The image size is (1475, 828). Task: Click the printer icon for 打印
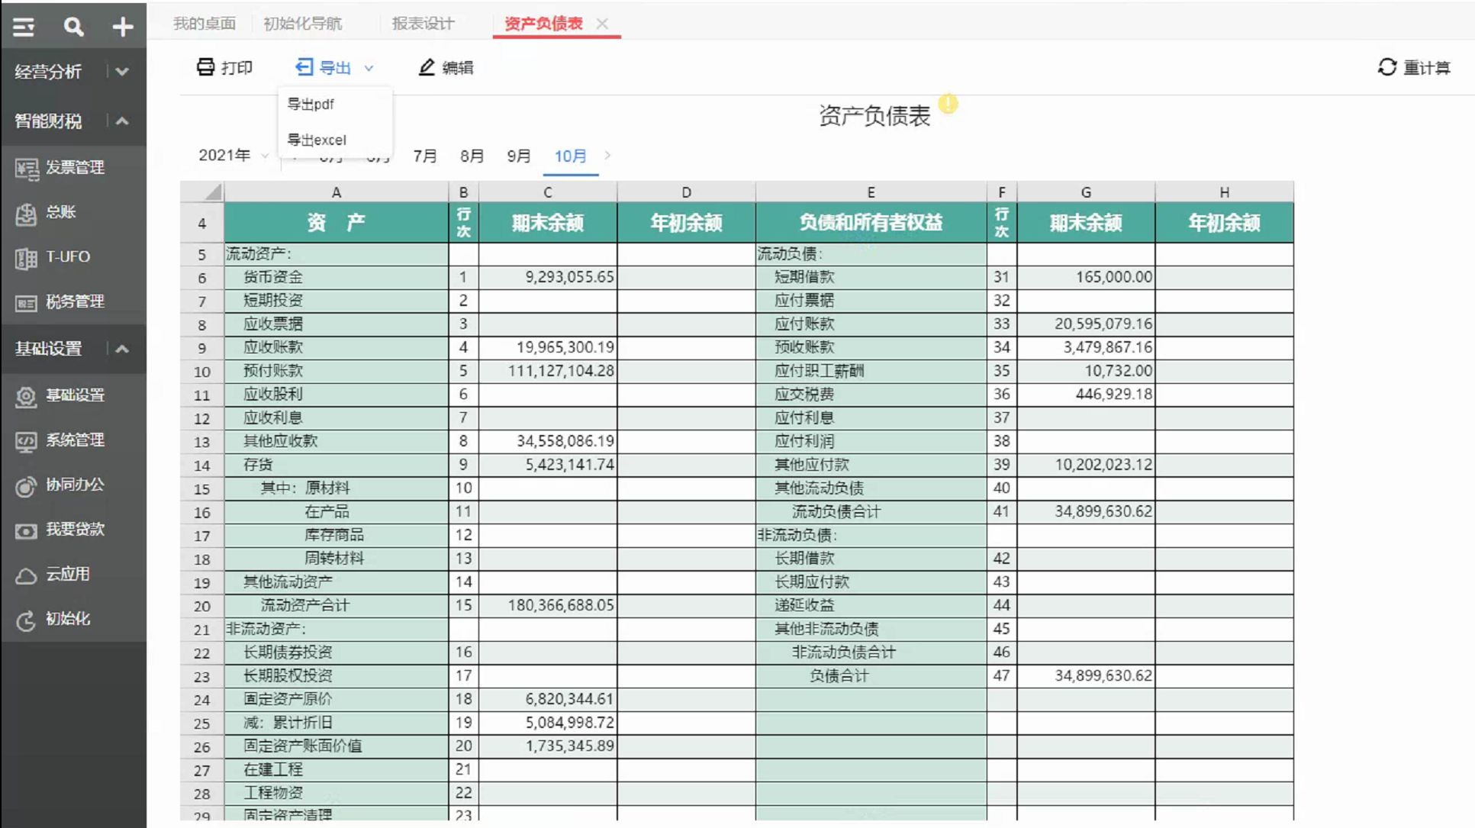(x=205, y=67)
